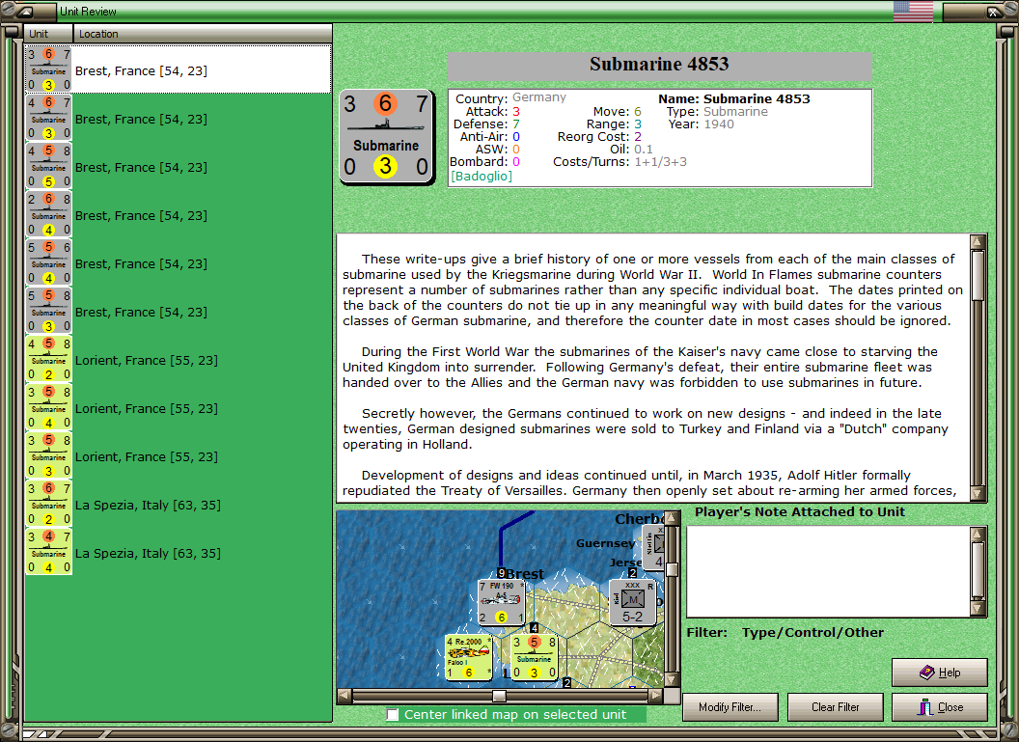Select the 4-6-7 submarine counter at Brest

[x=49, y=118]
